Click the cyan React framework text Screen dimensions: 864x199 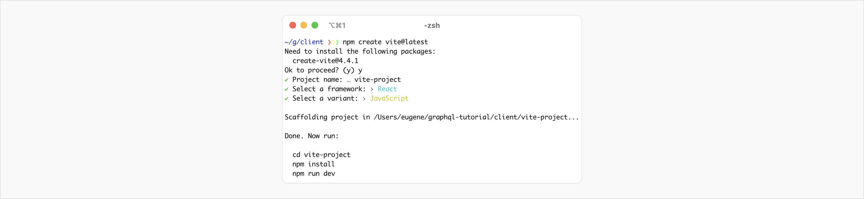point(387,89)
